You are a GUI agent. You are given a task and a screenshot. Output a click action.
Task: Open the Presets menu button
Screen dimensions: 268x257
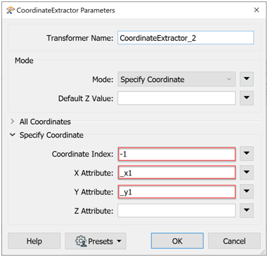coord(96,241)
